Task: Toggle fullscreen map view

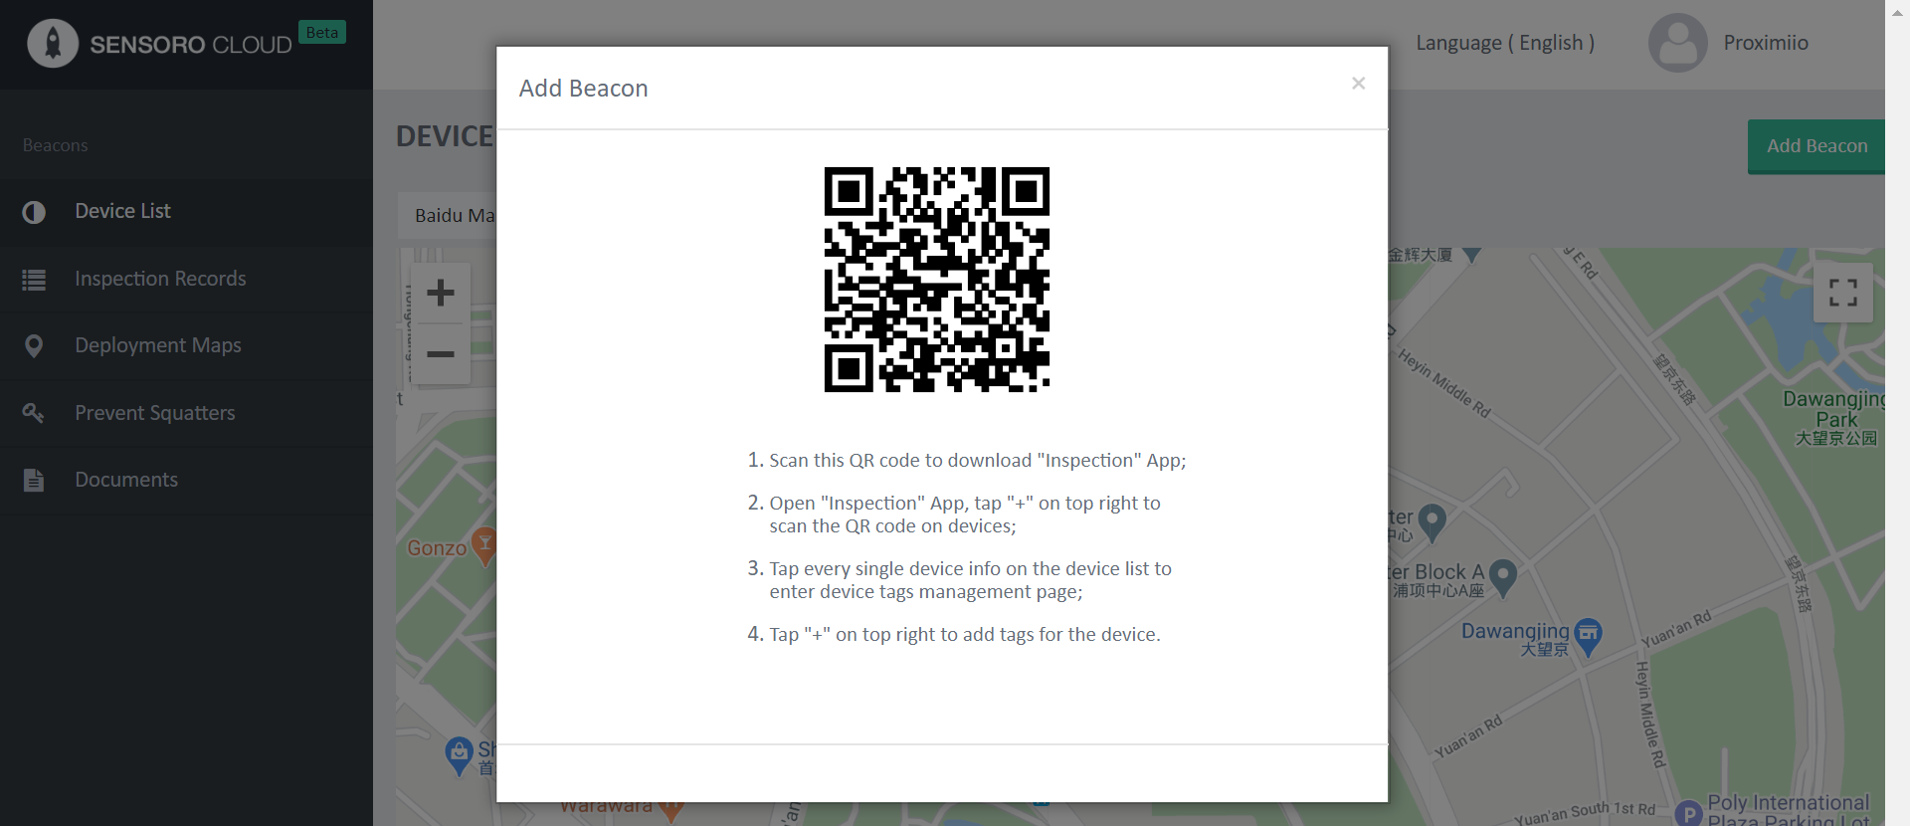Action: click(1843, 293)
